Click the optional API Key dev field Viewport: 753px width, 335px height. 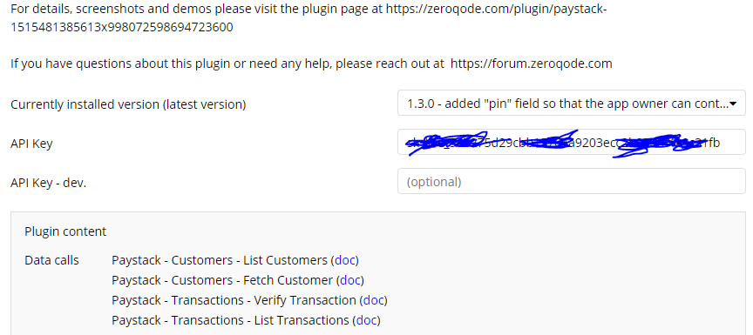click(572, 182)
